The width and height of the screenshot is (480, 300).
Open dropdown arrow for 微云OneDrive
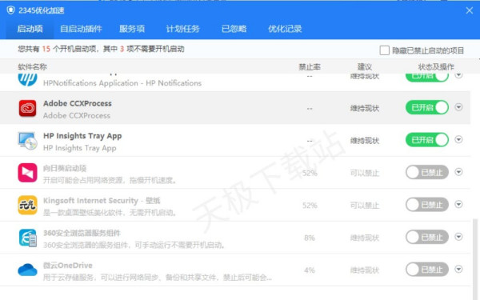[458, 269]
